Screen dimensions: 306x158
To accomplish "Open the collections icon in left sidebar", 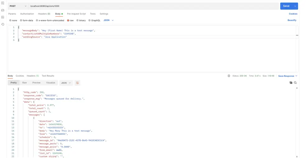I will point(3,3).
